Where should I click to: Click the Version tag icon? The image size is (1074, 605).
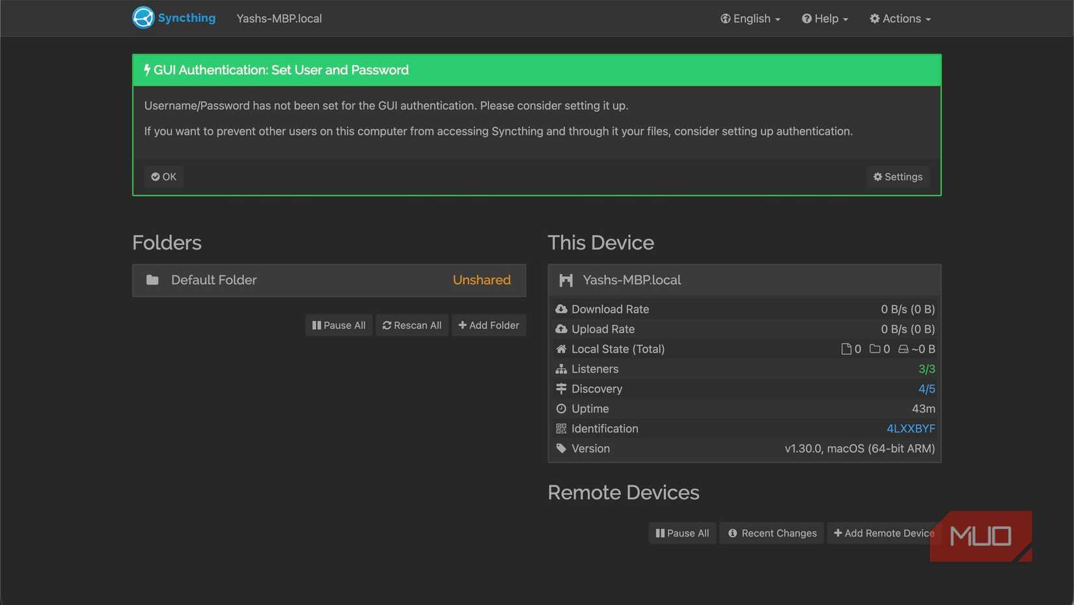[x=561, y=449]
